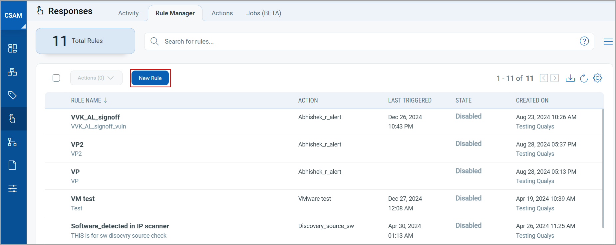Click the inventory hierarchy sidebar icon
616x245 pixels.
click(12, 72)
